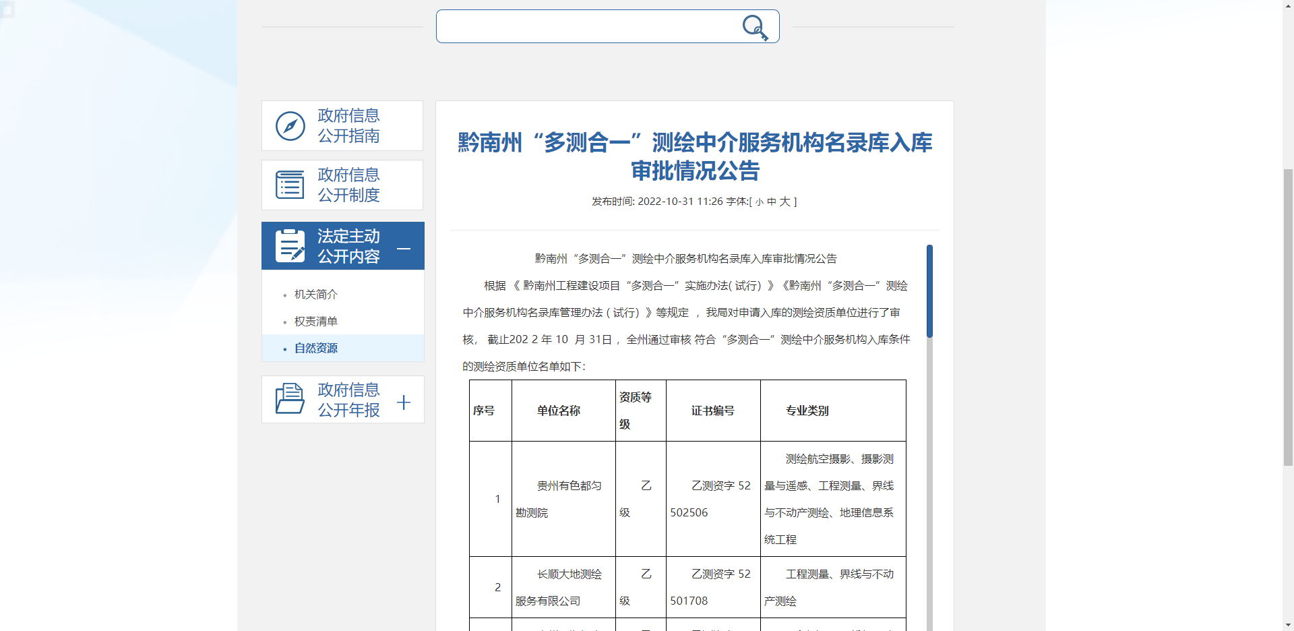Click the document icon beside 政府信息公开制度
This screenshot has height=631, width=1294.
pyautogui.click(x=290, y=184)
